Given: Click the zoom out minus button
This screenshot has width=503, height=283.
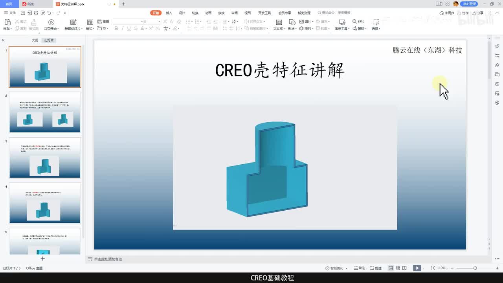Looking at the screenshot, I should (452, 268).
